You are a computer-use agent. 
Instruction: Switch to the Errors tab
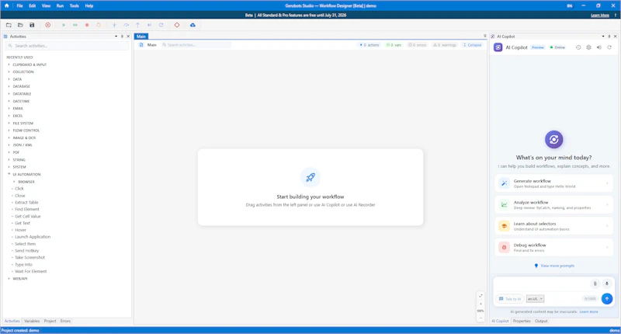pyautogui.click(x=65, y=321)
